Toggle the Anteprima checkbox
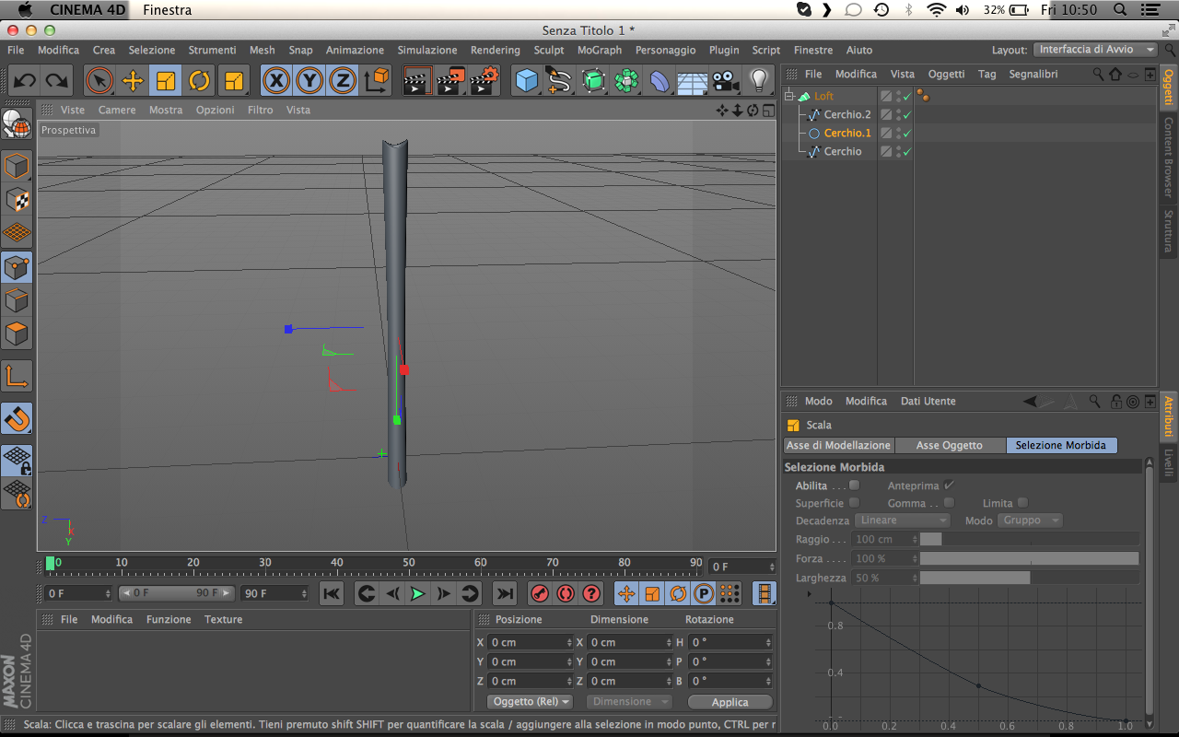The height and width of the screenshot is (737, 1179). coord(949,485)
